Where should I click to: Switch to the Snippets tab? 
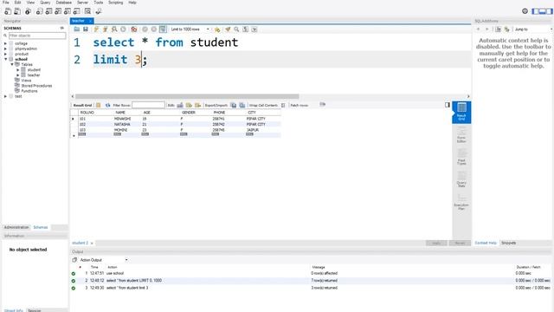(x=509, y=243)
